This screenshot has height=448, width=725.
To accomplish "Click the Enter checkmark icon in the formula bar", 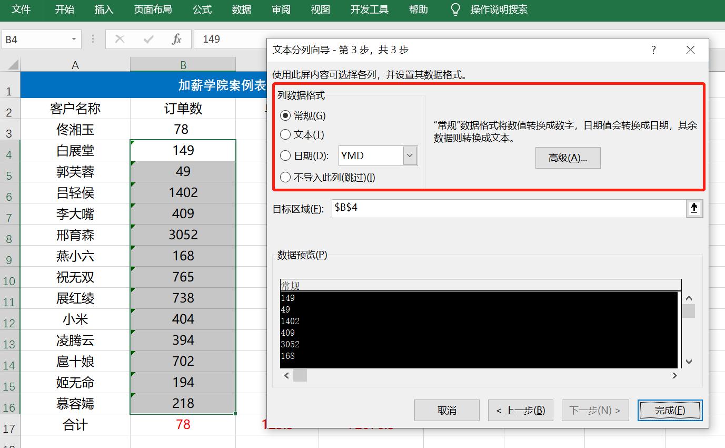I will [149, 39].
